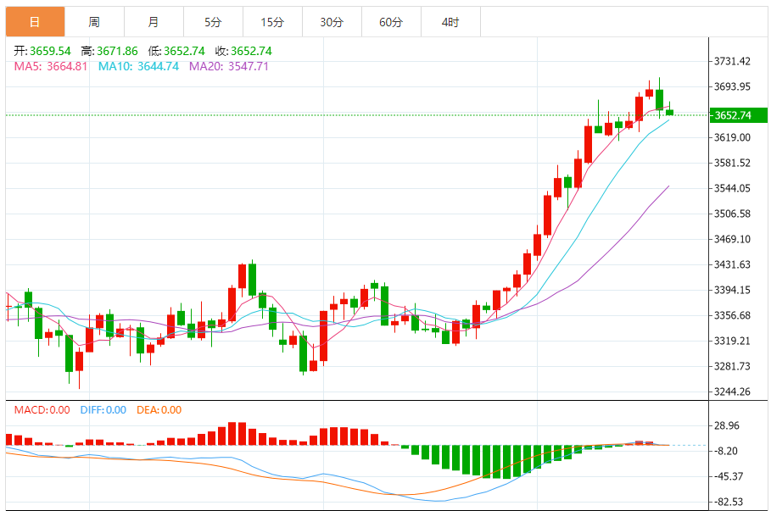The image size is (771, 511).
Task: Switch to the 60分 interval tab
Action: (391, 22)
